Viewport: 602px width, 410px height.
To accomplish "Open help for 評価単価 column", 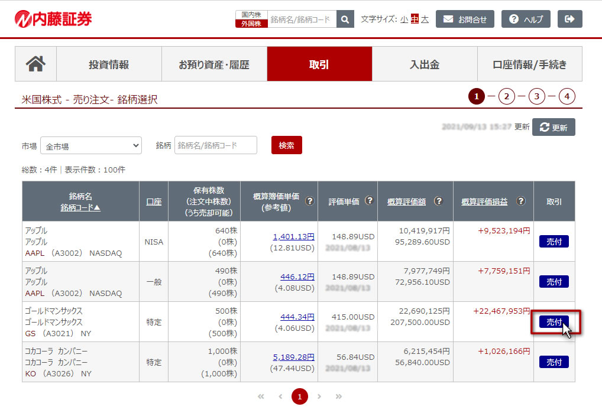I will tap(369, 200).
